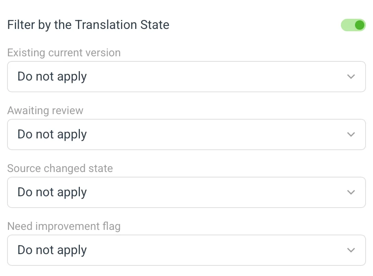Click the chevron arrow in Existing current version
The image size is (373, 276).
click(x=351, y=77)
